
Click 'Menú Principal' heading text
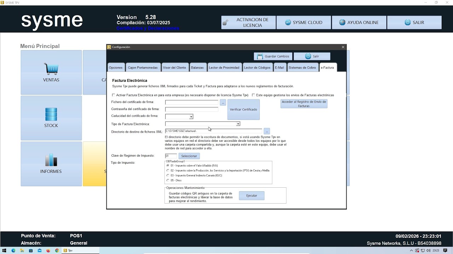tap(40, 46)
